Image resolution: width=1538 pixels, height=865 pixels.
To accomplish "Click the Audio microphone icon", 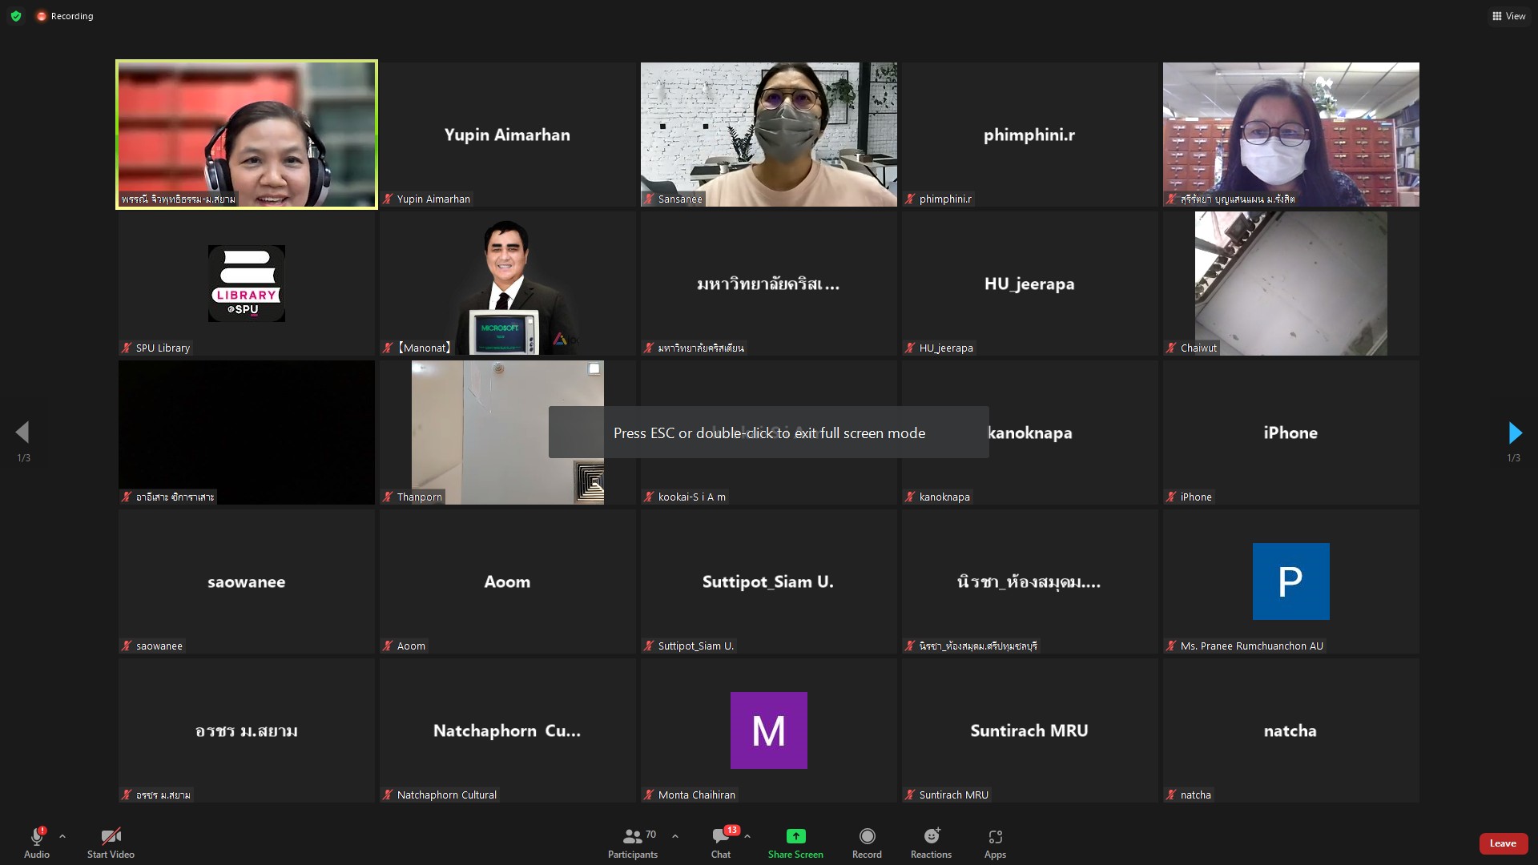I will 36,837.
